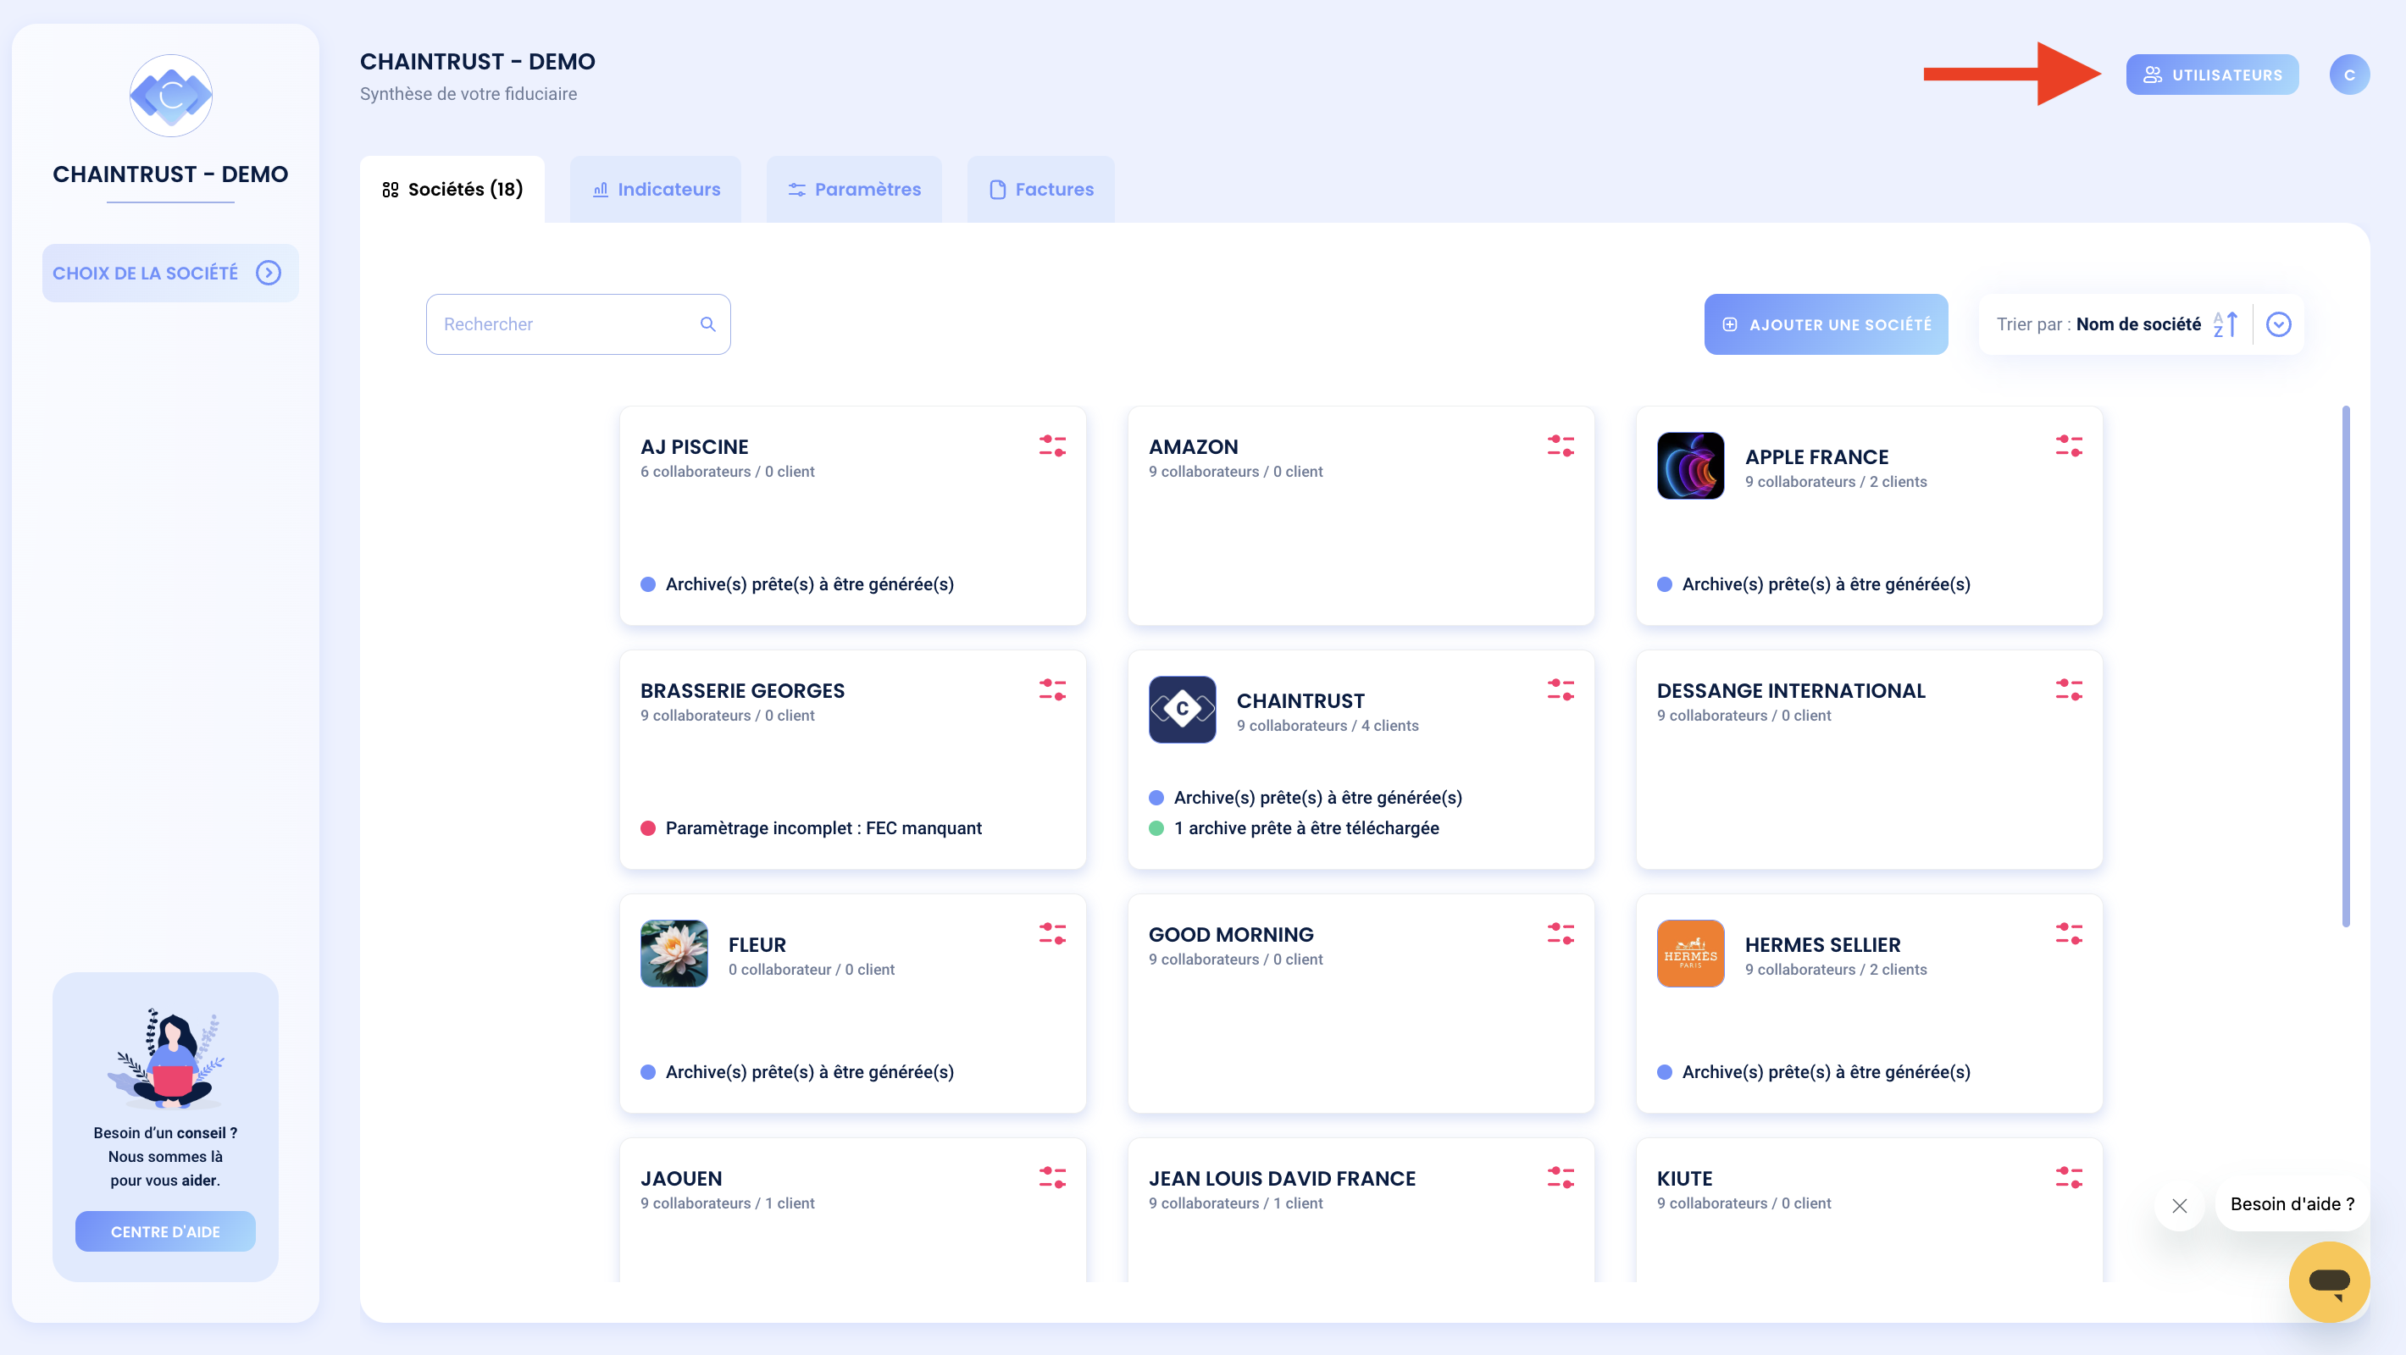The height and width of the screenshot is (1355, 2406).
Task: Click 9 collaborateurs / 4 clients text
Action: click(x=1327, y=725)
